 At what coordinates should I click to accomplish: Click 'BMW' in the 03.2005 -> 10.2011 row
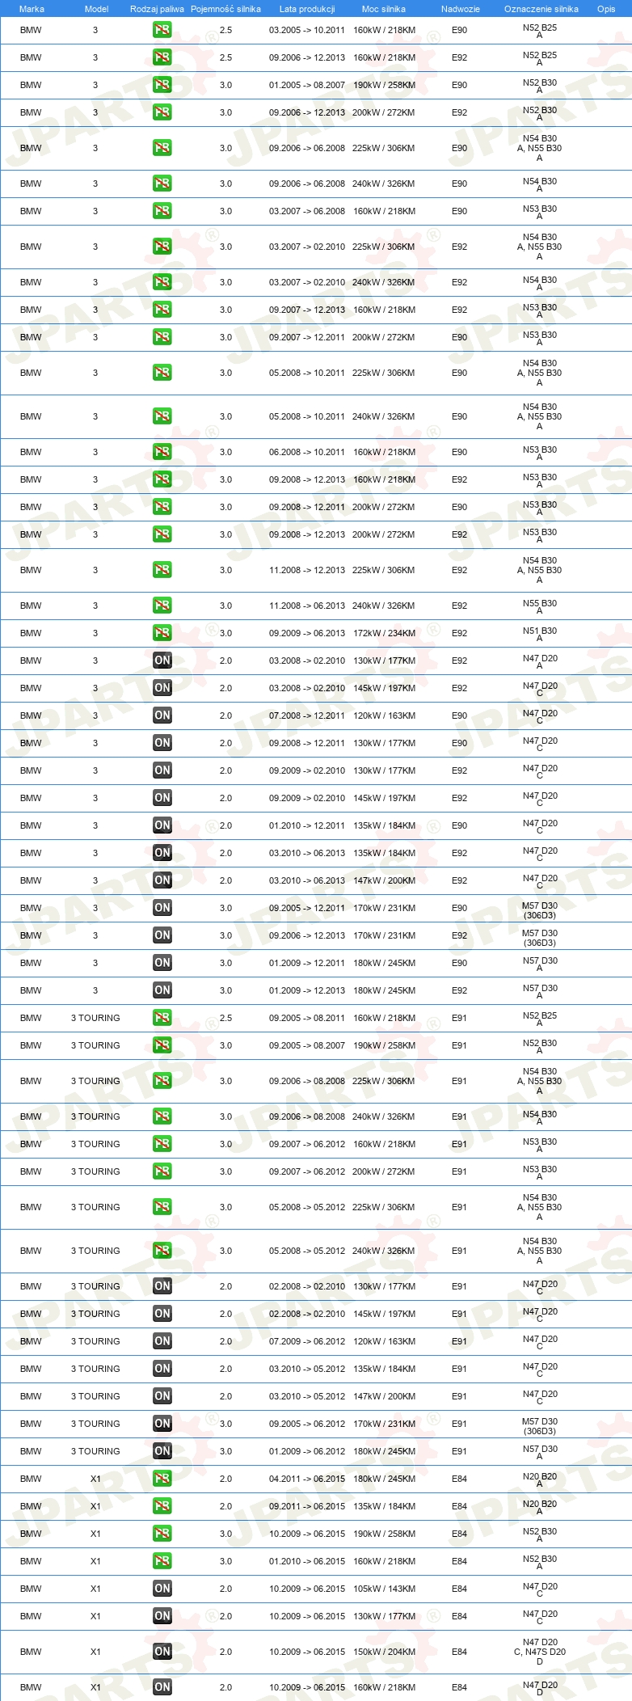click(x=31, y=30)
